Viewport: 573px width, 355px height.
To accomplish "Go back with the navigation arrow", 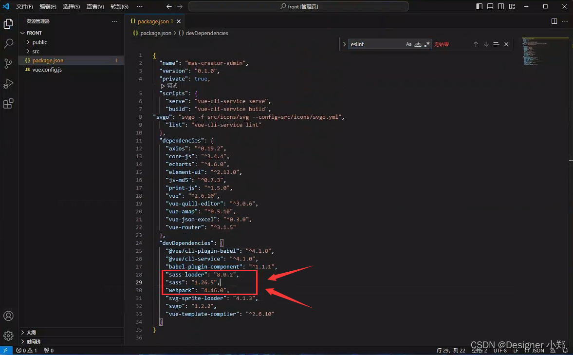I will coord(169,7).
